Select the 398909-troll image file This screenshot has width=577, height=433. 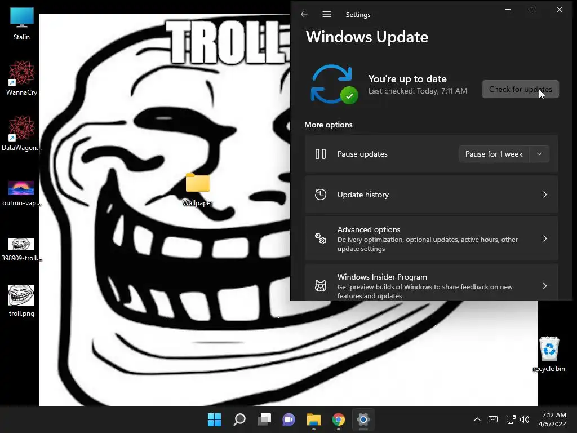point(22,250)
